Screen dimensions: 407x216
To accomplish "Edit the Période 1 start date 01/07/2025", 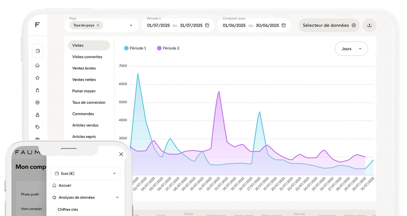I will tap(158, 25).
